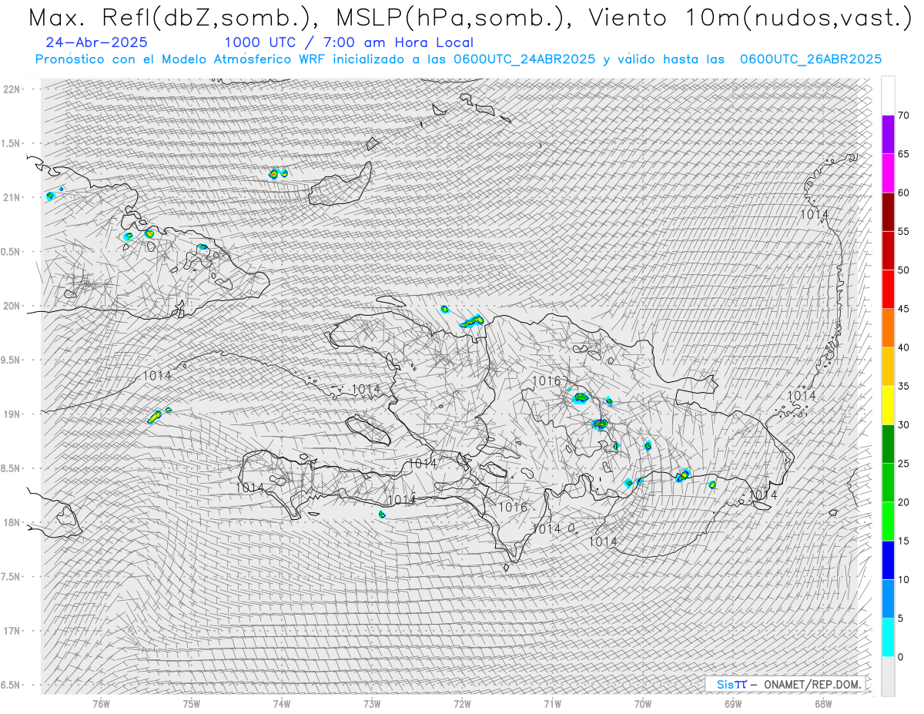Click the '20N' latitude label
924x714 pixels.
(11, 306)
